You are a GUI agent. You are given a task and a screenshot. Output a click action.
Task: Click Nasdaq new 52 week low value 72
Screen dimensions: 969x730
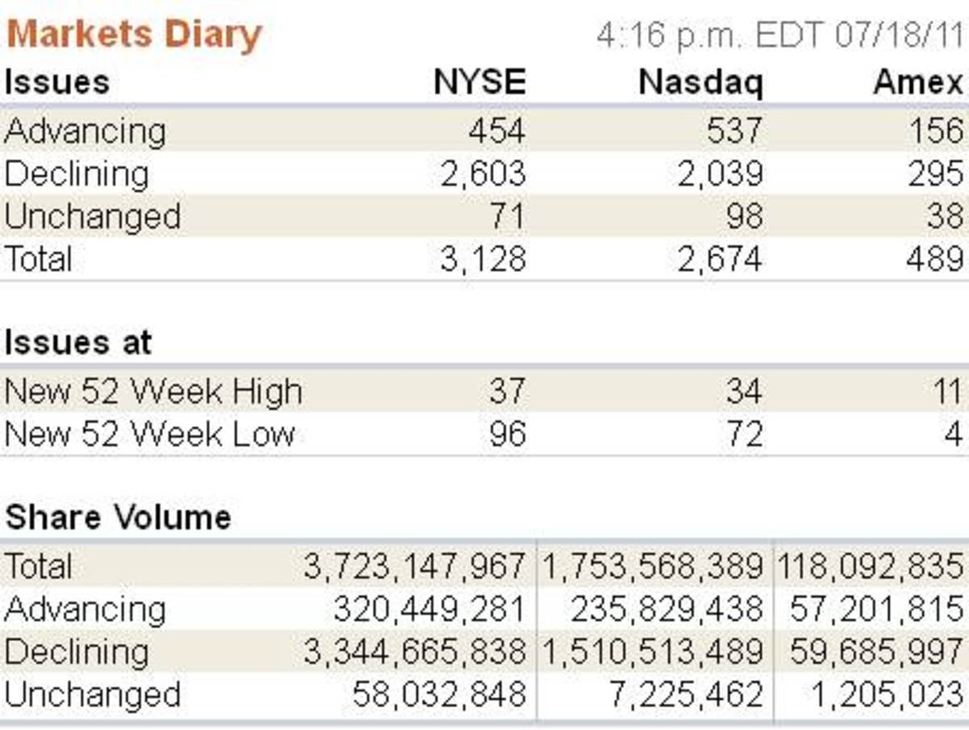(744, 434)
